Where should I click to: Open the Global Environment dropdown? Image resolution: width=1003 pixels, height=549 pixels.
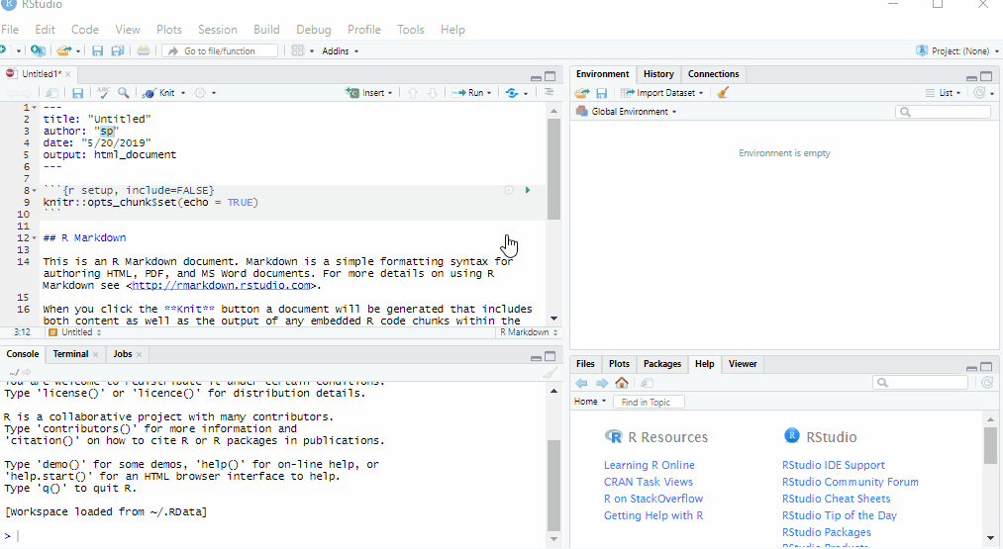[626, 112]
